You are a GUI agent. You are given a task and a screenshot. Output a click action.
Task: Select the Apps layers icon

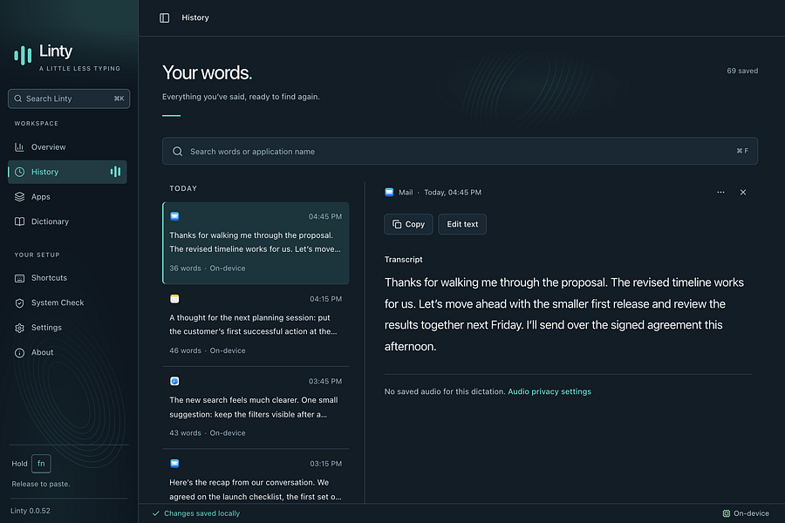click(x=19, y=197)
